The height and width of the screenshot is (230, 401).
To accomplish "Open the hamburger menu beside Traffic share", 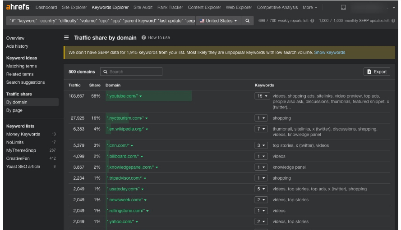I will [66, 37].
